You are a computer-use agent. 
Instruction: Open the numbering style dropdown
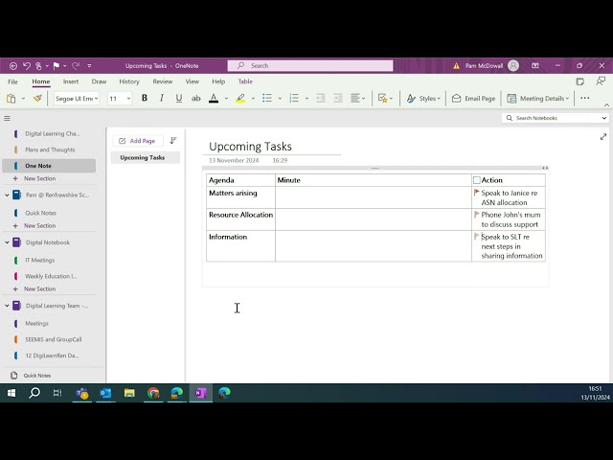point(306,99)
